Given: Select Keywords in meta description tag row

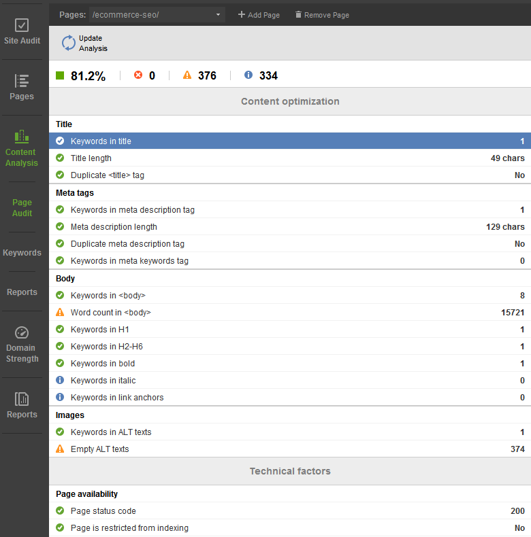Looking at the screenshot, I should [290, 209].
